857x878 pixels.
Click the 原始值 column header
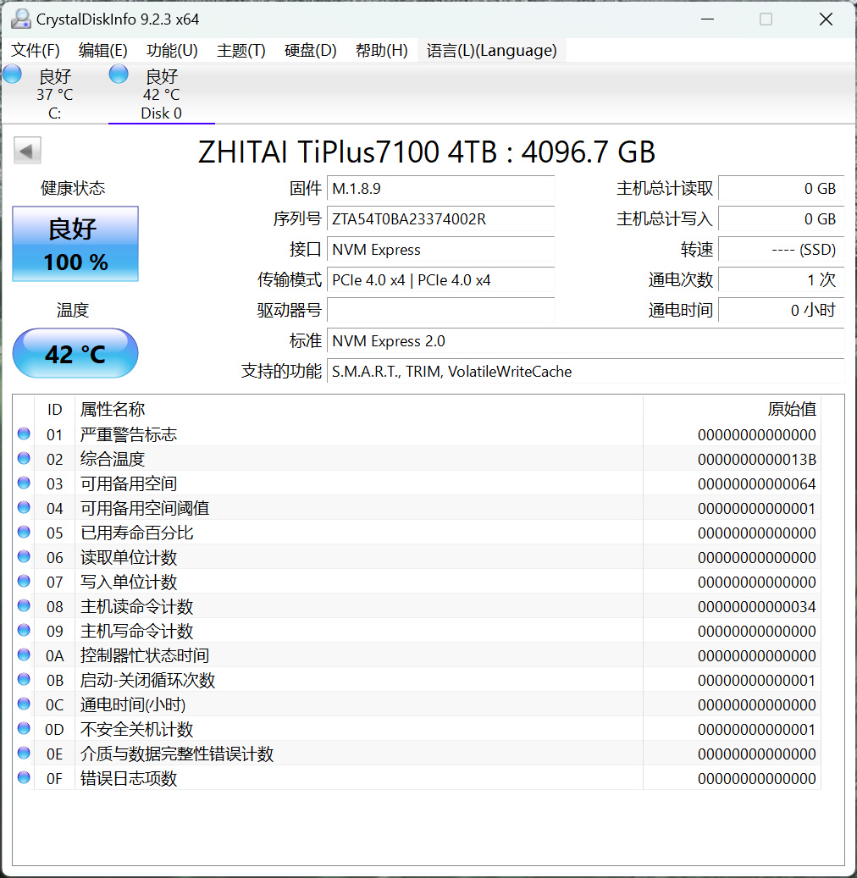tap(732, 409)
